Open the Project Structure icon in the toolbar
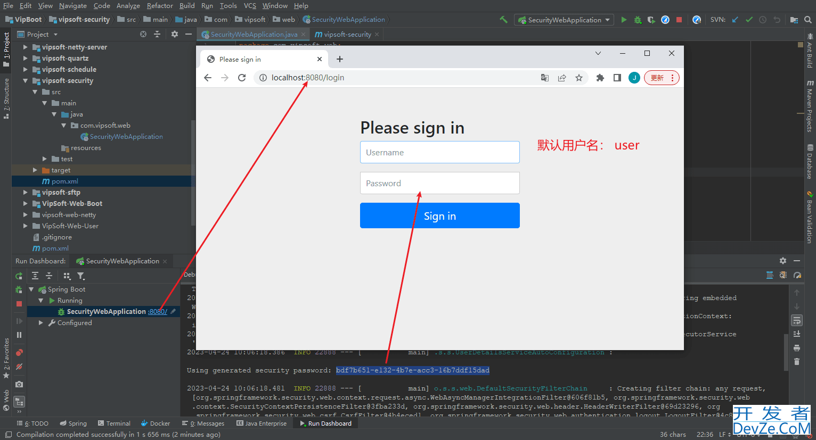The width and height of the screenshot is (816, 440). (794, 20)
